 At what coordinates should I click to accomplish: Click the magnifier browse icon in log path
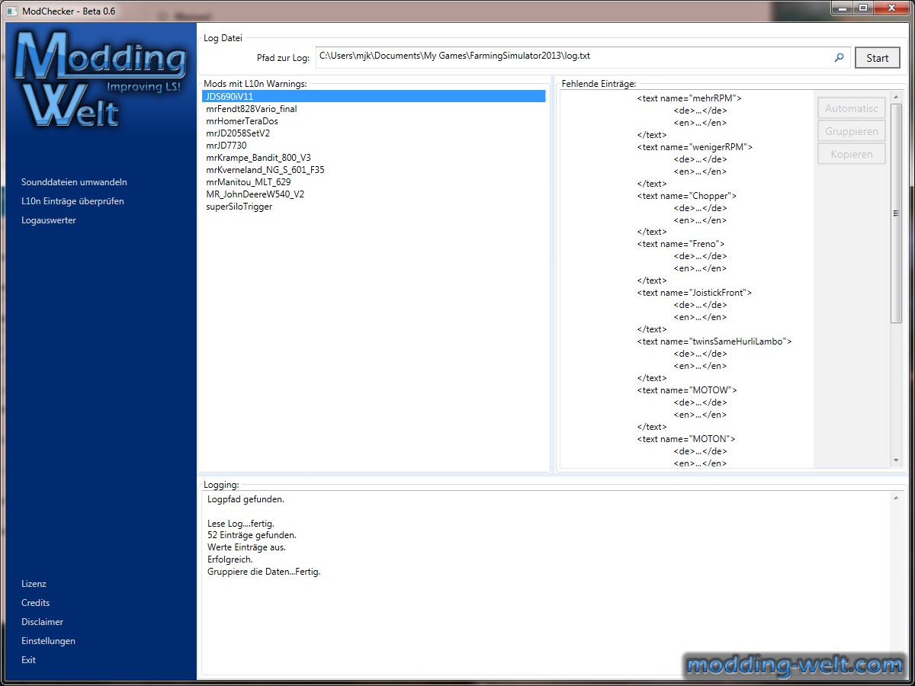pyautogui.click(x=839, y=57)
